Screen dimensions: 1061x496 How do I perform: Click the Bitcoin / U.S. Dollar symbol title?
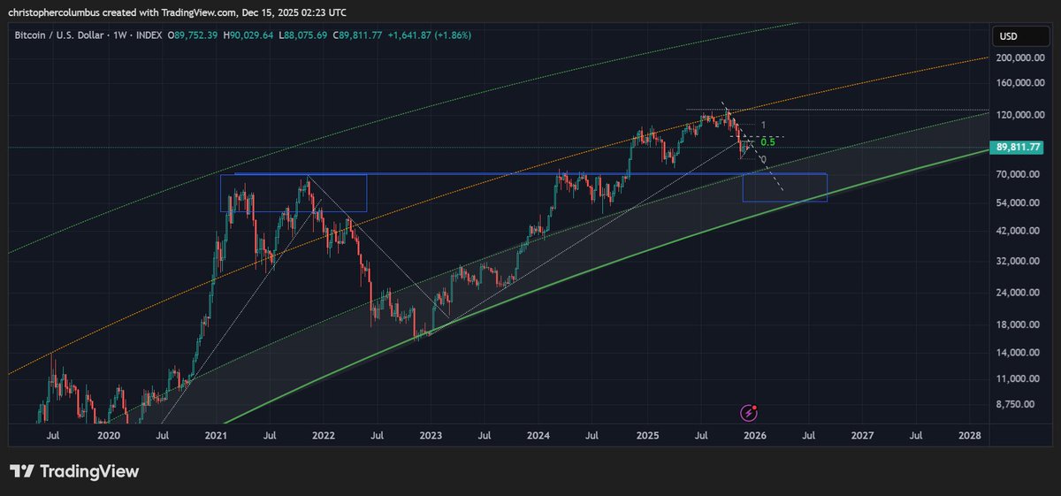coord(57,34)
